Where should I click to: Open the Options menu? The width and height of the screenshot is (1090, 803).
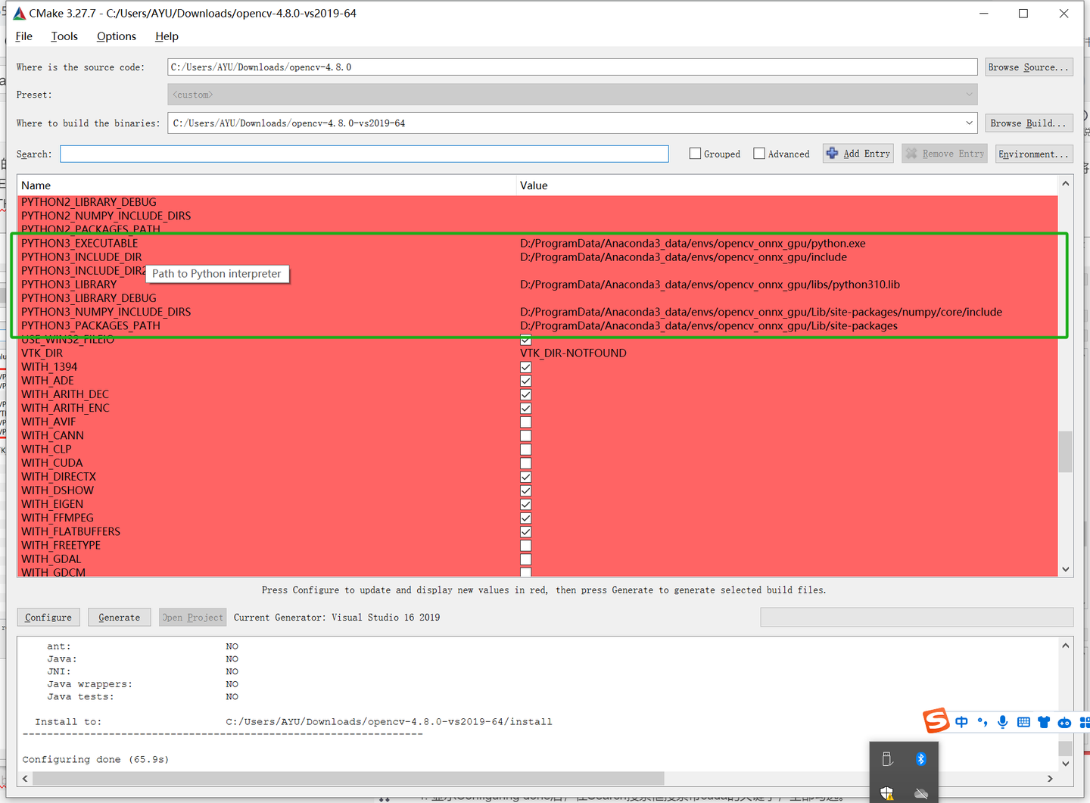click(116, 36)
